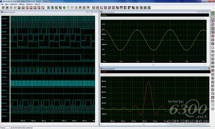The width and height of the screenshot is (215, 129).
Task: Open the File menu
Action: click(x=2, y=4)
